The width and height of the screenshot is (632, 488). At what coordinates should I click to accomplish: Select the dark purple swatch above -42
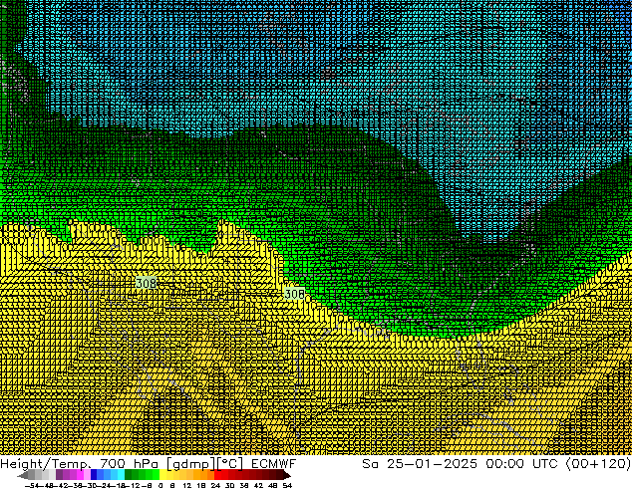coord(59,474)
